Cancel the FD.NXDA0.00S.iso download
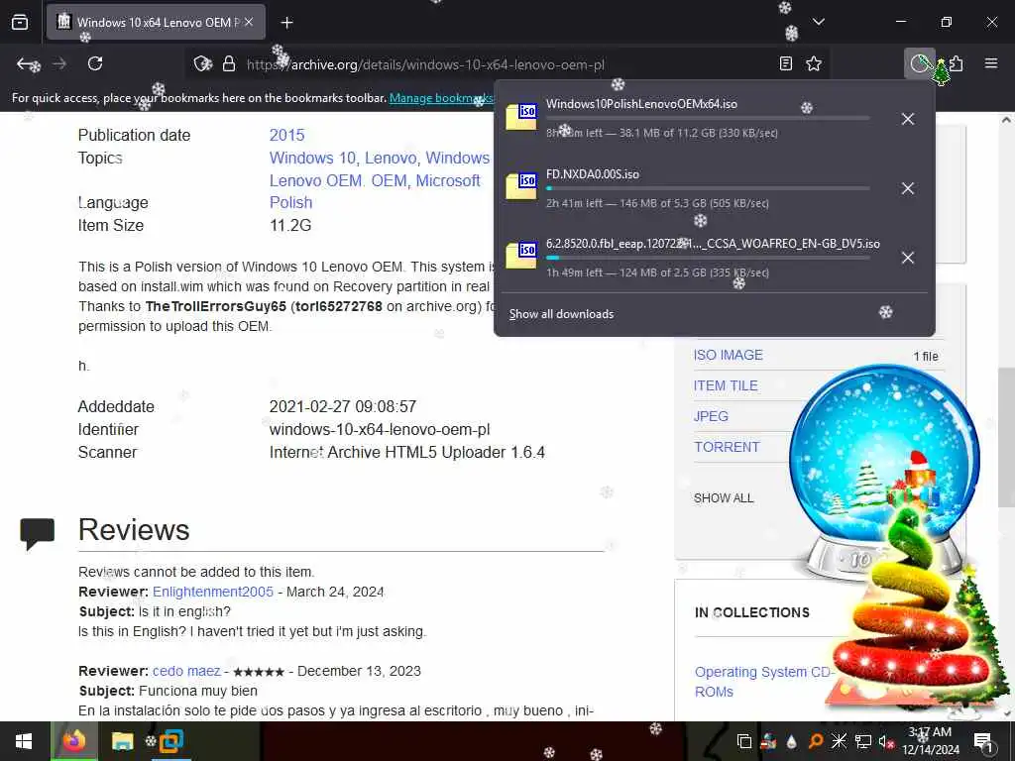 click(908, 188)
